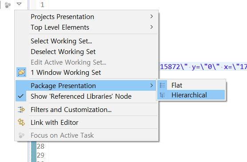Click the highlighted code text 15872
This screenshot has height=162, width=247.
pyautogui.click(x=170, y=67)
